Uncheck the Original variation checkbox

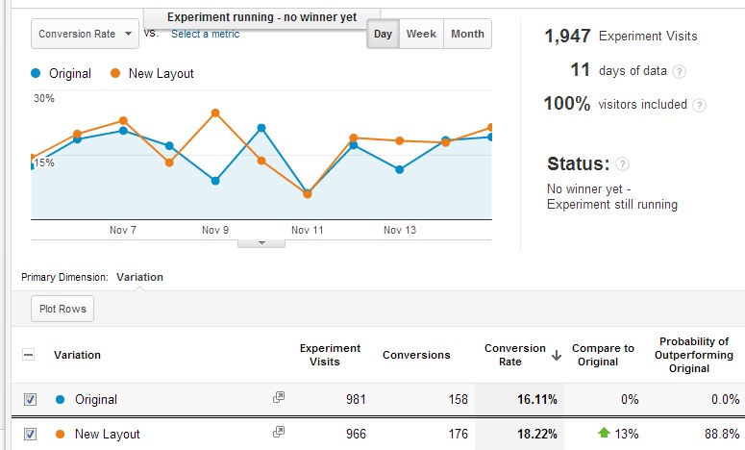tap(30, 399)
